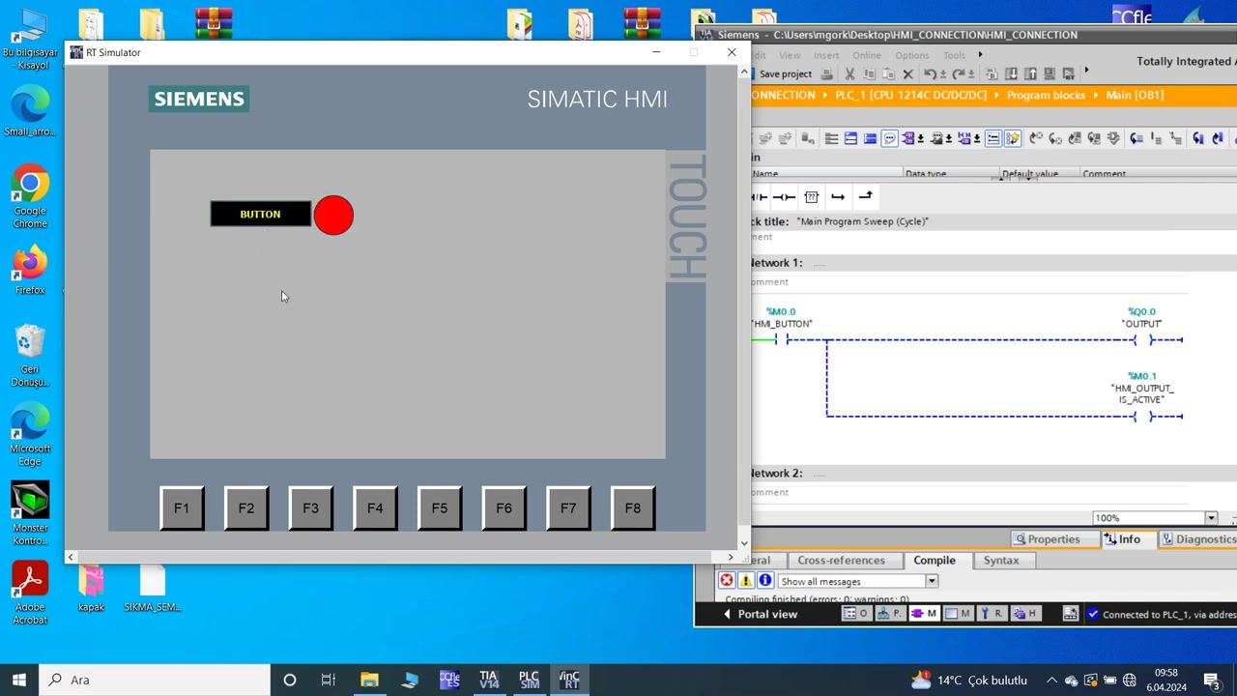The height and width of the screenshot is (696, 1237).
Task: Switch to Portal view
Action: pos(760,614)
